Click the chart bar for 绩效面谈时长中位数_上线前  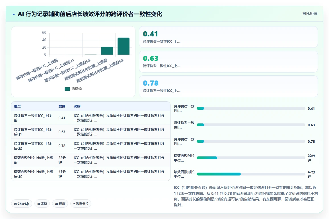tap(107, 51)
